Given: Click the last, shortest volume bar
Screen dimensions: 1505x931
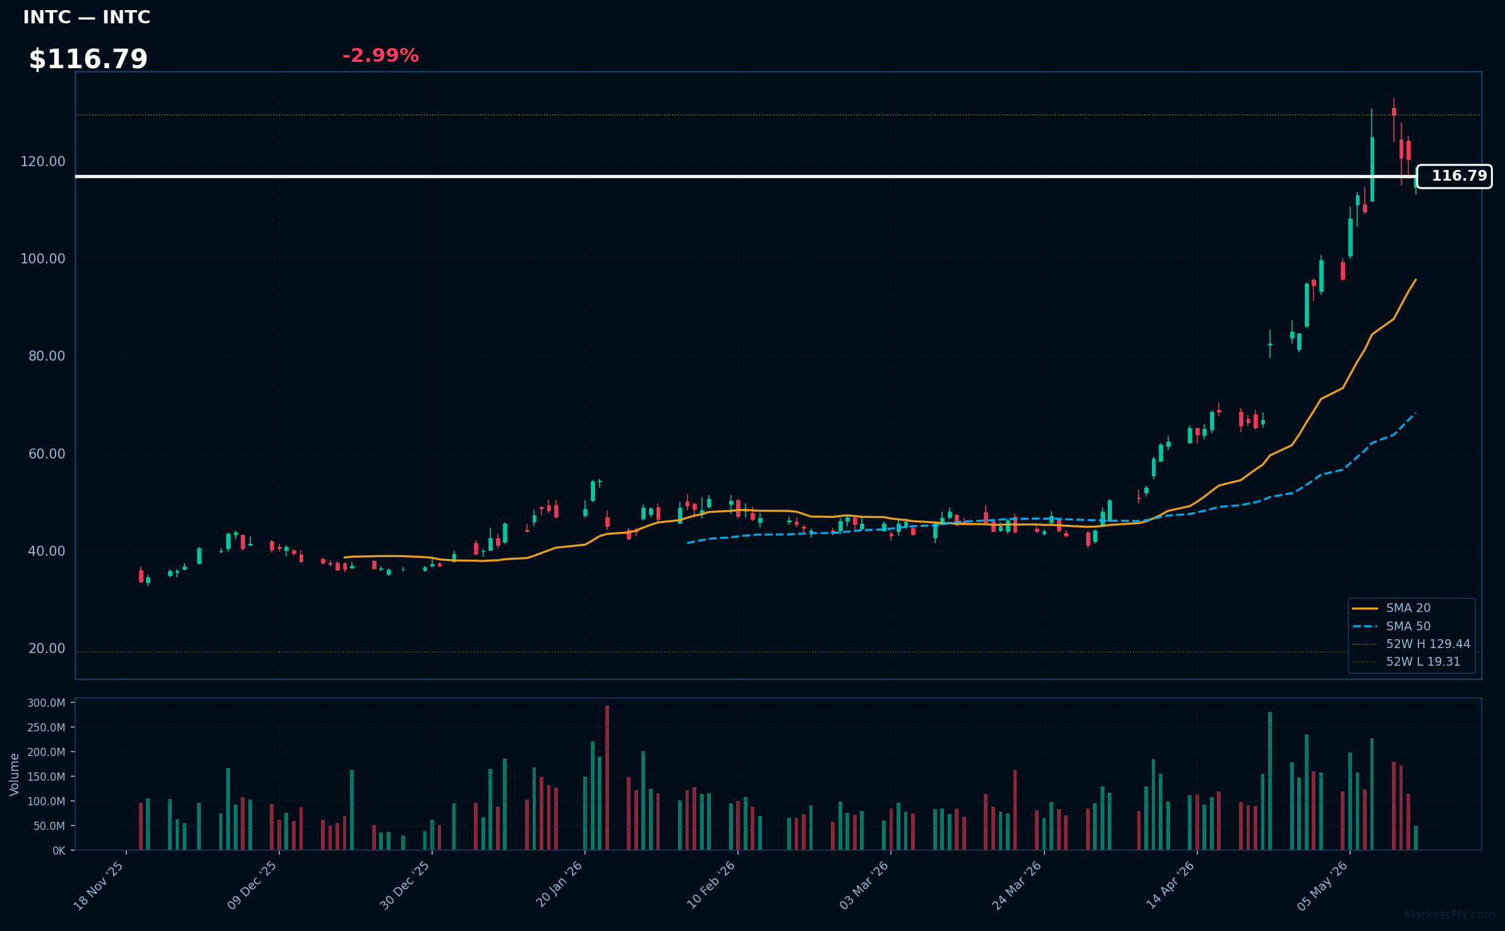Looking at the screenshot, I should click(x=1416, y=838).
